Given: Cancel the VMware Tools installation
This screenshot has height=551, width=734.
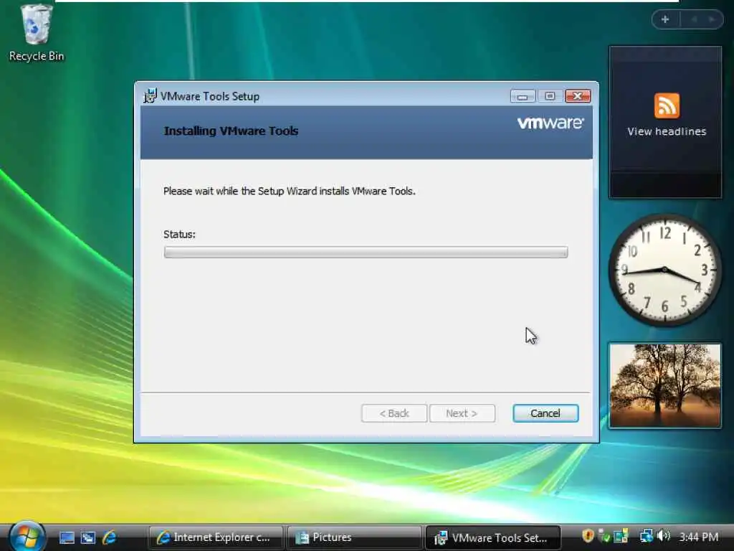Looking at the screenshot, I should [x=545, y=413].
